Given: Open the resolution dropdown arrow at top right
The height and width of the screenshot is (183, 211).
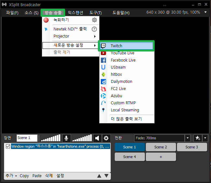Looking at the screenshot, I should (x=205, y=12).
